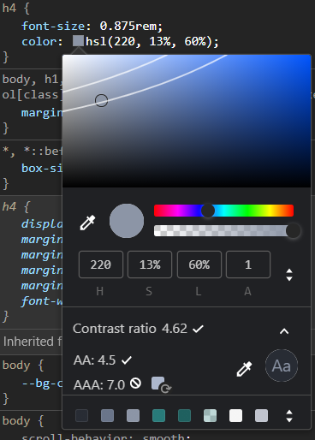Click the hsl(220, 13%, 60%) color value
Screen dimensions: 315x440
click(x=150, y=42)
